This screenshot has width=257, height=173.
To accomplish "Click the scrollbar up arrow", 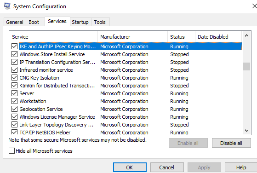I will tap(246, 35).
